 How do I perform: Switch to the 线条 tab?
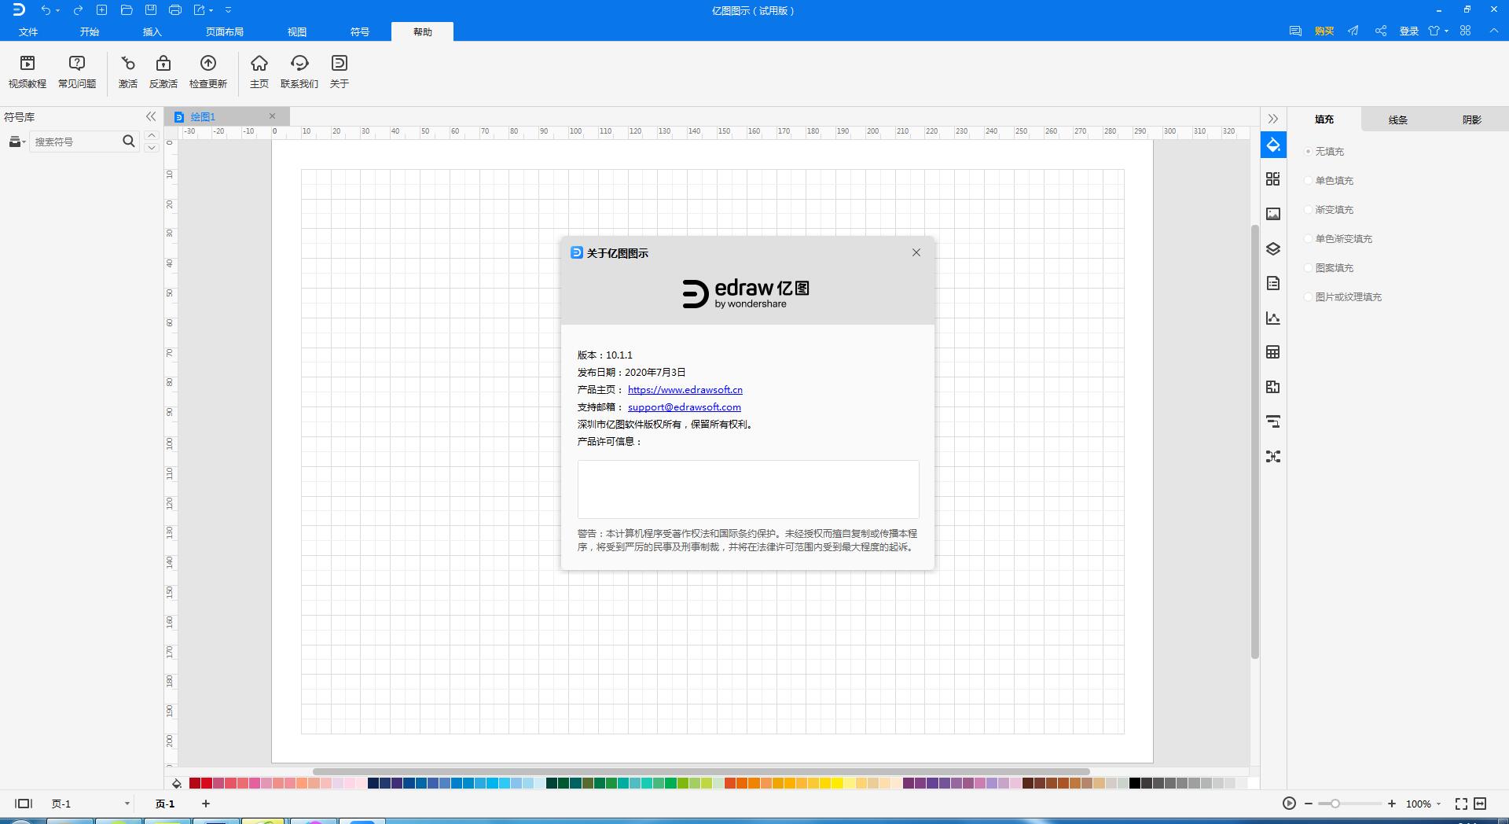coord(1397,120)
